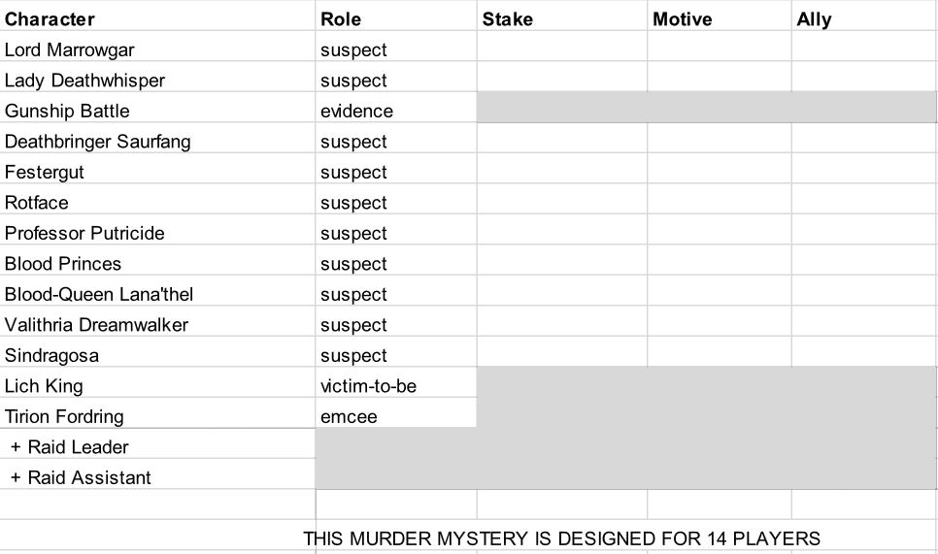Click the empty Stake cell for Sindragosa

click(561, 355)
